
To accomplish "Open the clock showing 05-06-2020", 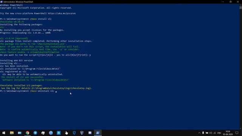I will (x=228, y=133).
